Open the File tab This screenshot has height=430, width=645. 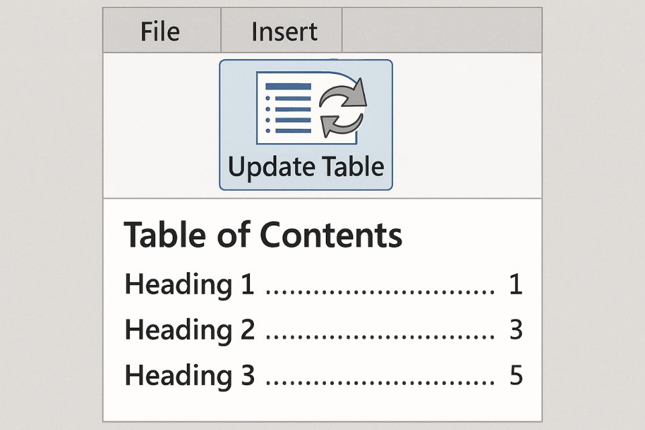[x=161, y=32]
